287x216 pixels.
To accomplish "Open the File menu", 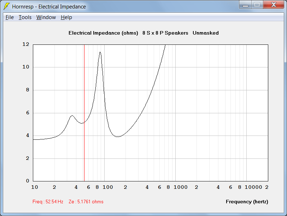I will 10,17.
